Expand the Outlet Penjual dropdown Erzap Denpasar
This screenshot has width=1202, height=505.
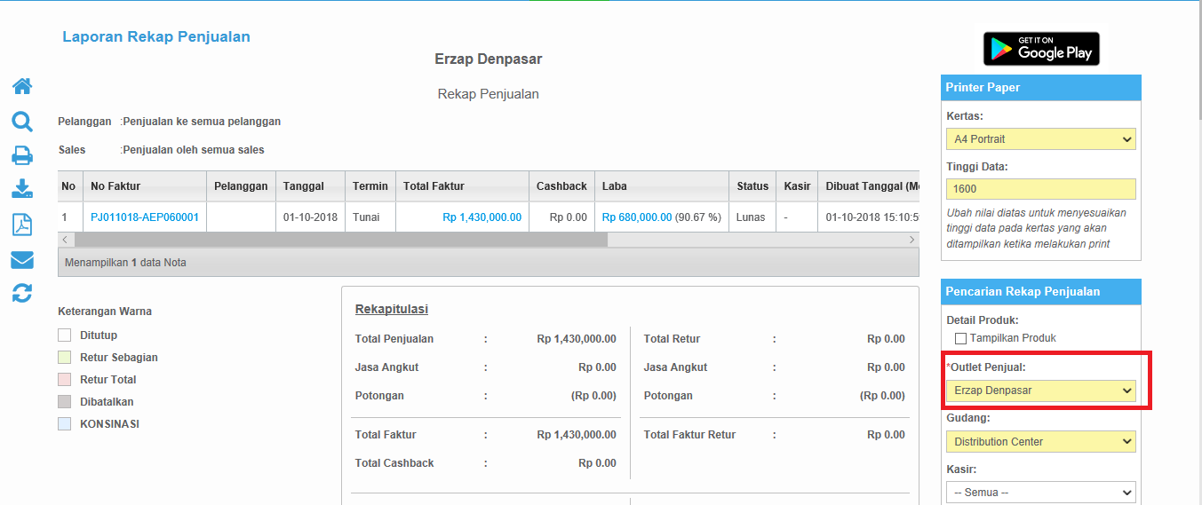pos(1041,391)
